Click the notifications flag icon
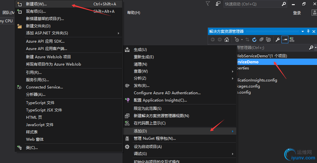This screenshot has width=317, height=163. (208, 4)
